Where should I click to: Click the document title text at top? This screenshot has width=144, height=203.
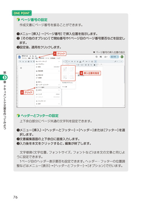point(25,56)
